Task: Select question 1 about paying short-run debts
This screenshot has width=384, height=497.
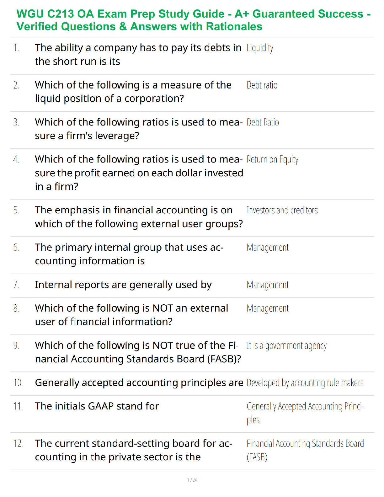Action: pos(138,55)
